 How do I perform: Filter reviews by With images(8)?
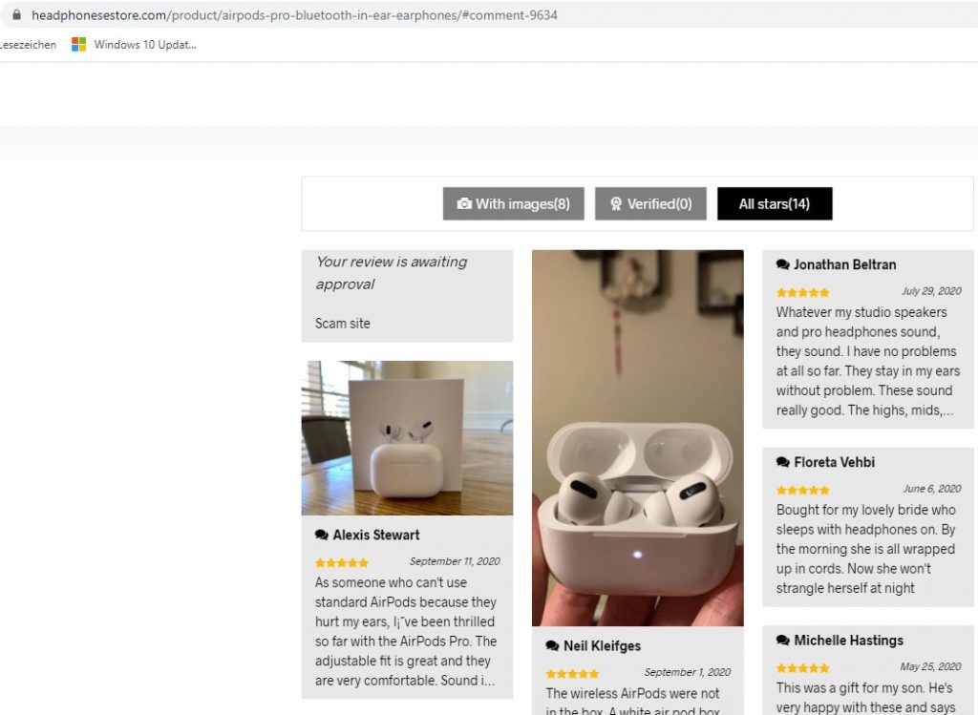513,204
